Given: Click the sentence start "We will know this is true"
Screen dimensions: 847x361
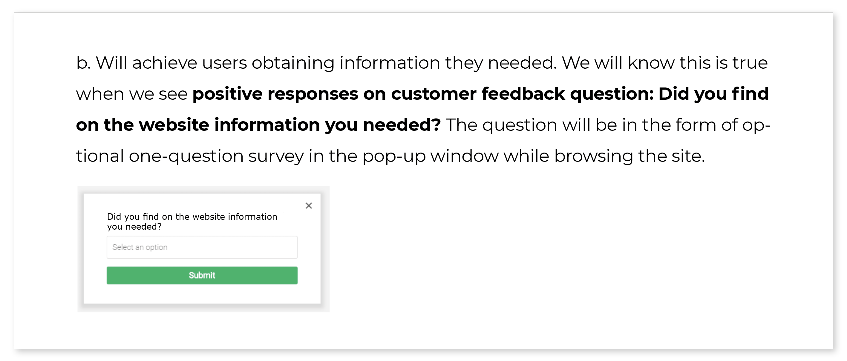Looking at the screenshot, I should tap(664, 63).
